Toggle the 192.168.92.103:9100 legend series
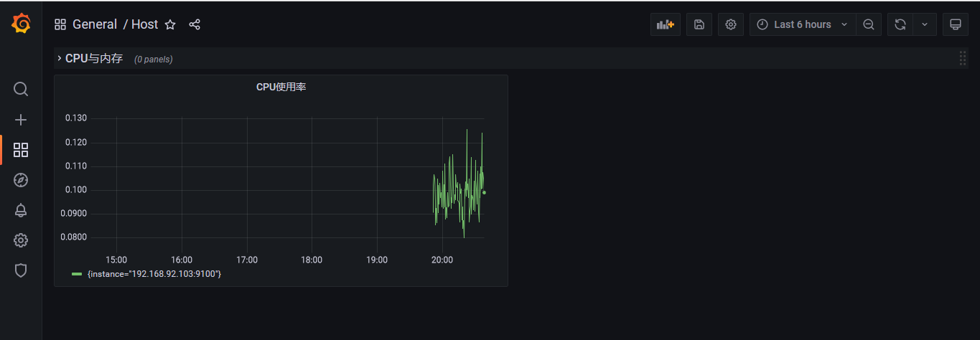Image resolution: width=980 pixels, height=340 pixels. [x=154, y=274]
